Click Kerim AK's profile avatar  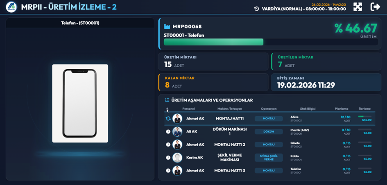coord(177,158)
